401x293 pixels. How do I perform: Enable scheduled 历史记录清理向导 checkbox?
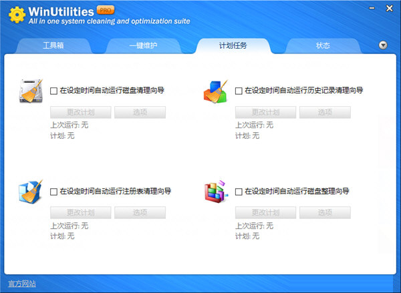pyautogui.click(x=239, y=91)
